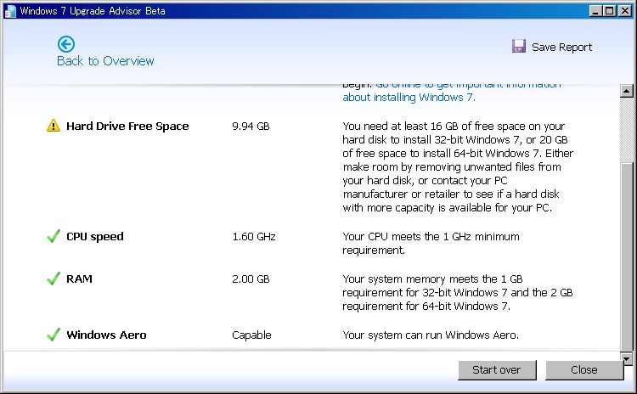Image resolution: width=637 pixels, height=394 pixels.
Task: Click the scrollbar down arrow
Action: pos(627,357)
